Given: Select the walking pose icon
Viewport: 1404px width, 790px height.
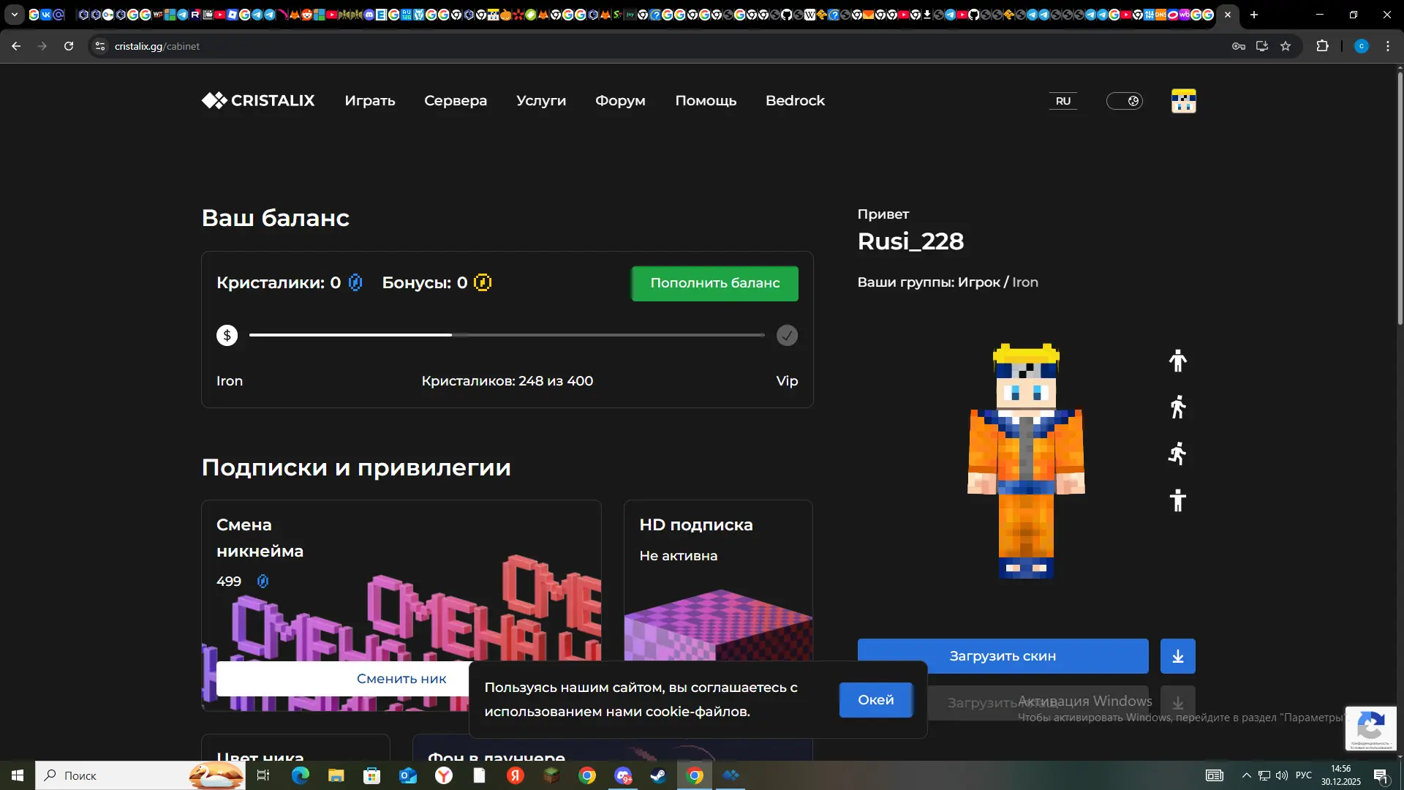Looking at the screenshot, I should pyautogui.click(x=1177, y=407).
